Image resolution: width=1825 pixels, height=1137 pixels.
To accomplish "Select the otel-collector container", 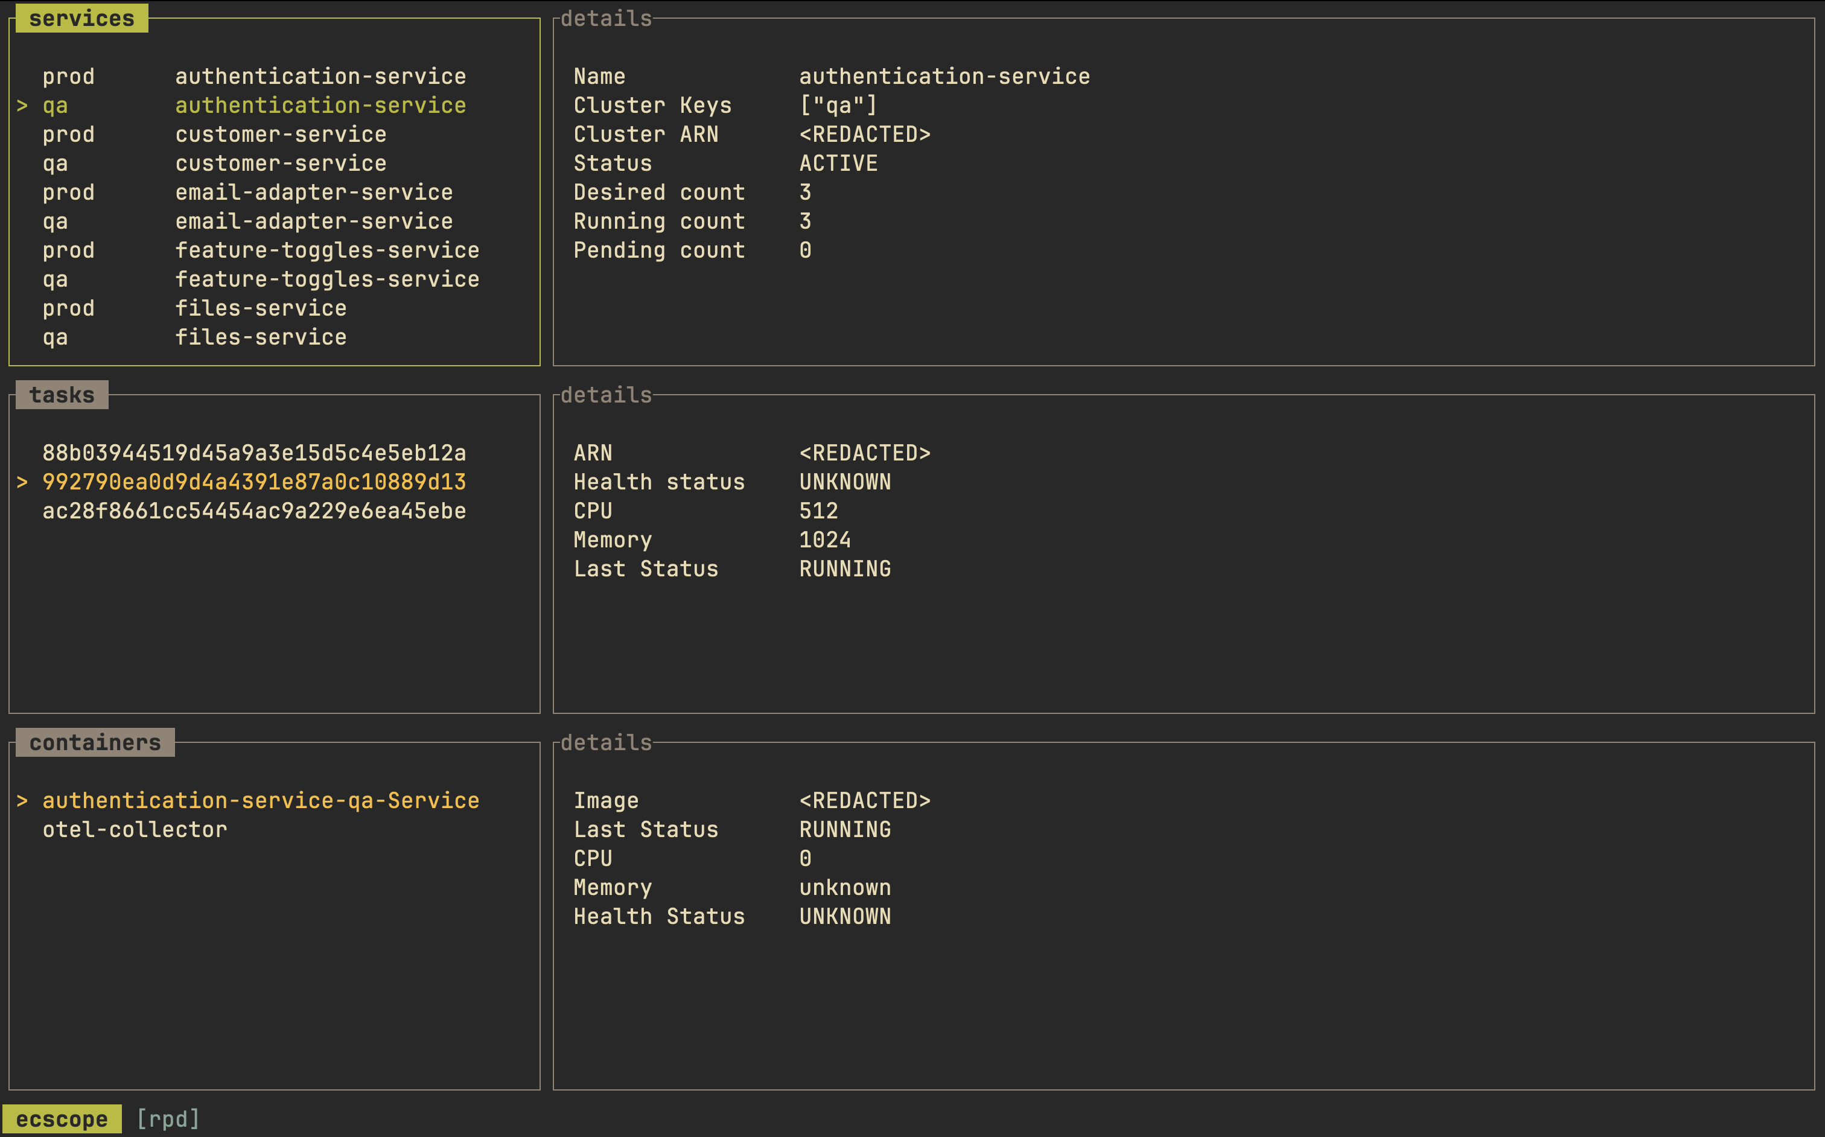I will [x=134, y=829].
